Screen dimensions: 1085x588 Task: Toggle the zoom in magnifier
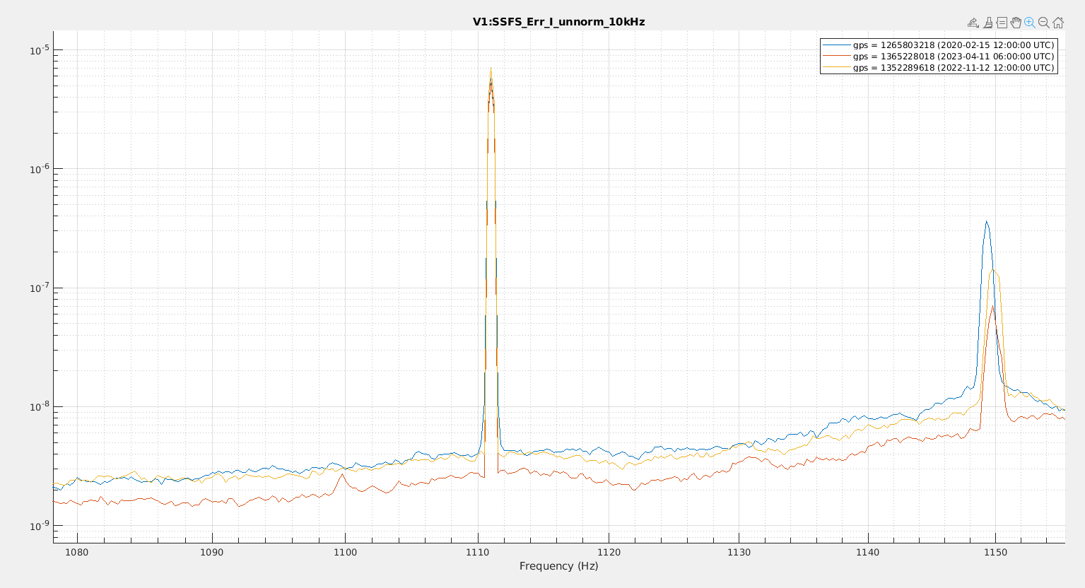click(1030, 23)
